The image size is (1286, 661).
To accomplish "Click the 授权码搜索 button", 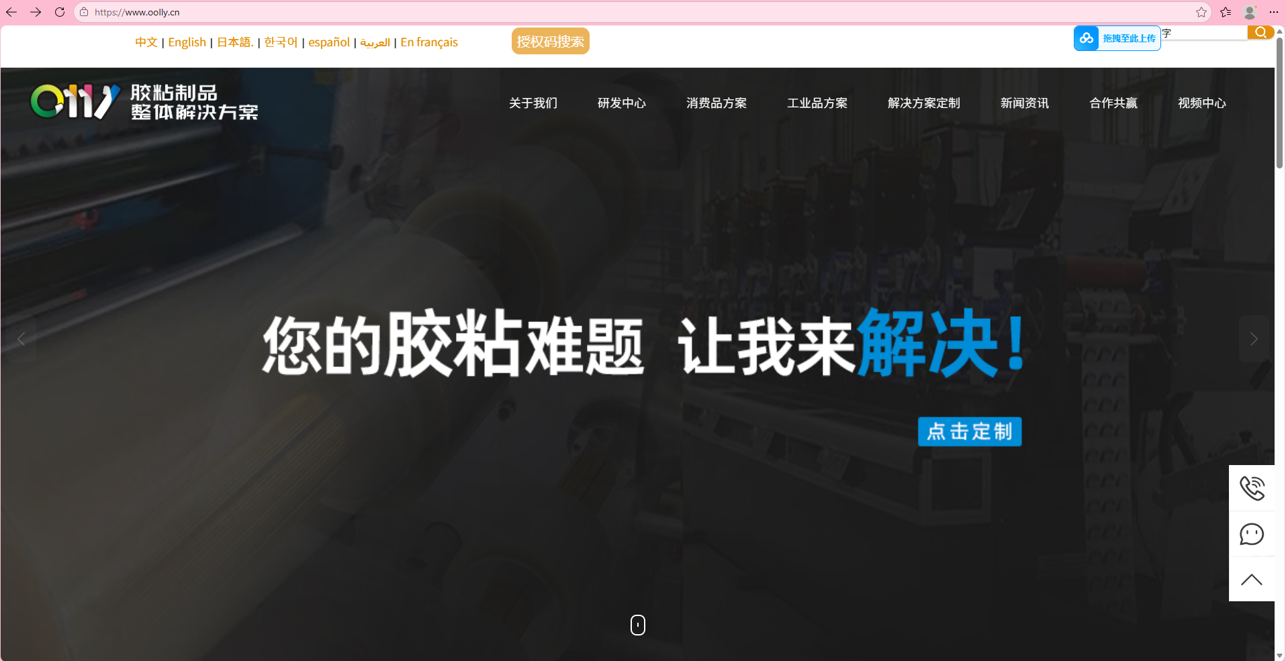I will (551, 41).
